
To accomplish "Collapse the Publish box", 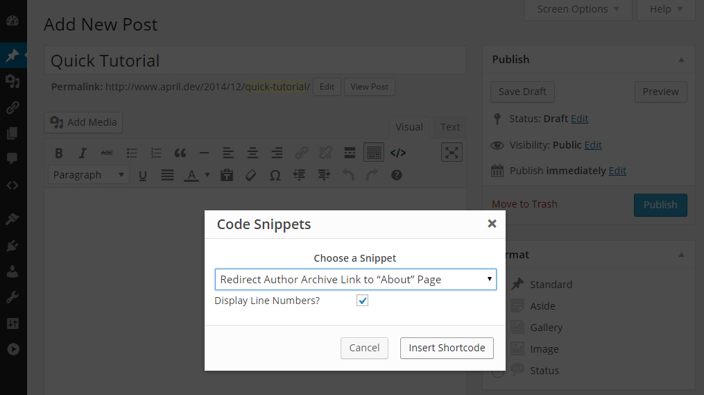I will point(681,60).
